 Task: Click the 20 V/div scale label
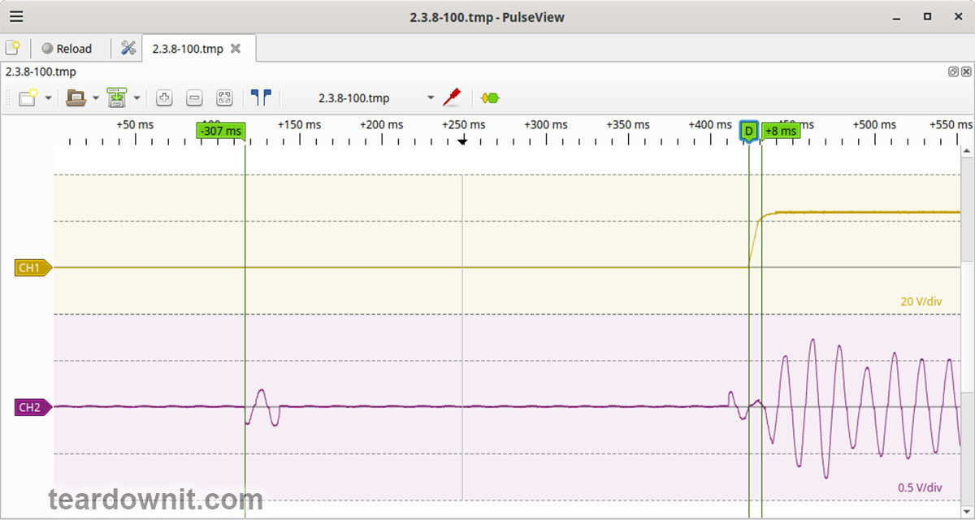(921, 302)
